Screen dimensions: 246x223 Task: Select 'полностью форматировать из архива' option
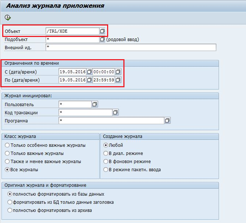pos(10,210)
